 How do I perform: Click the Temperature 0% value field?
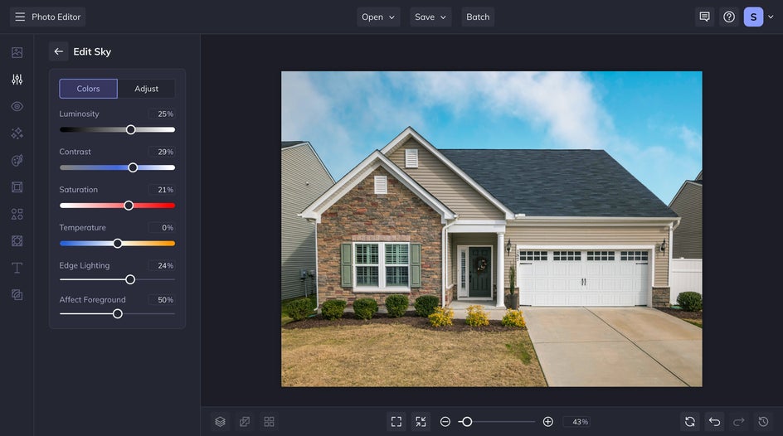coord(162,227)
